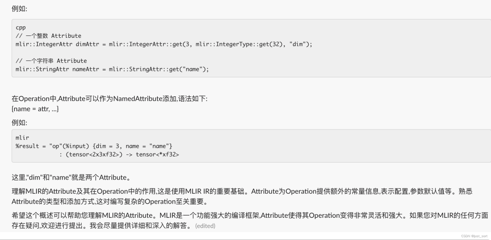Click the paragraph starting with 希望这个概述
The width and height of the screenshot is (491, 240).
250,220
